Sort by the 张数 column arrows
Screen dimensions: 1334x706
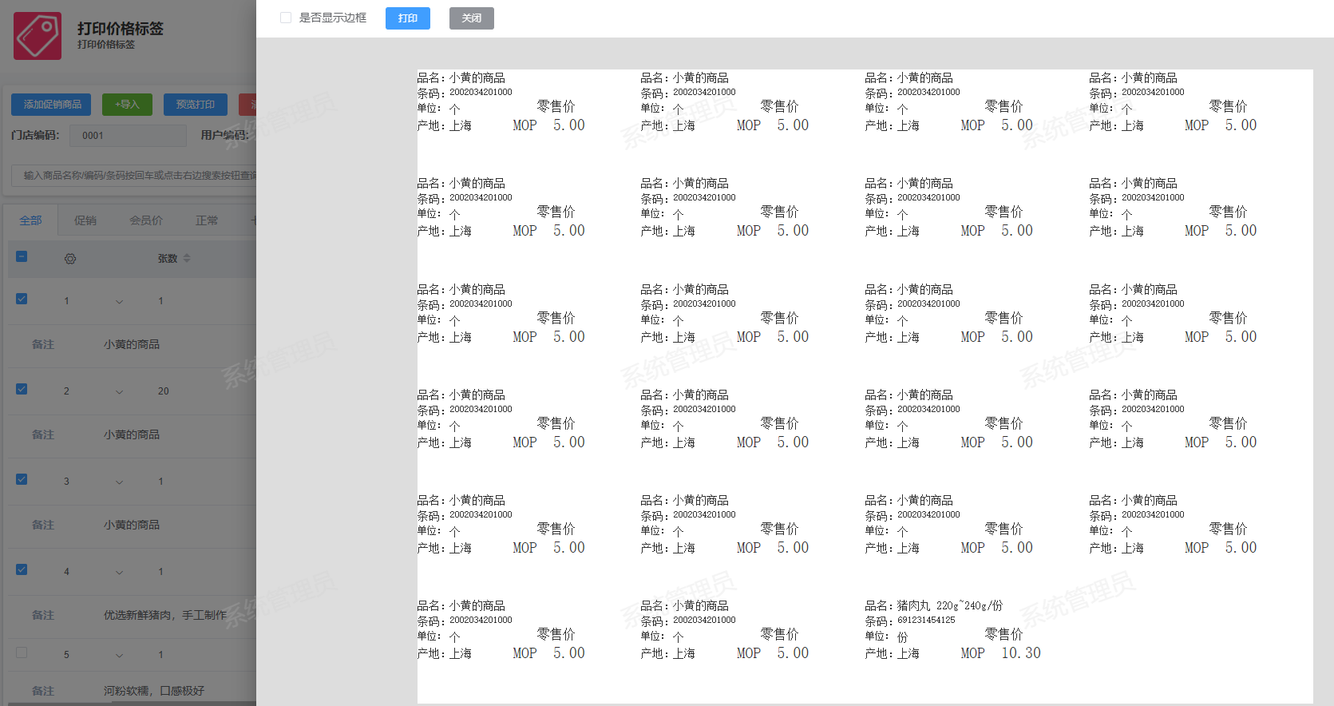[x=187, y=259]
